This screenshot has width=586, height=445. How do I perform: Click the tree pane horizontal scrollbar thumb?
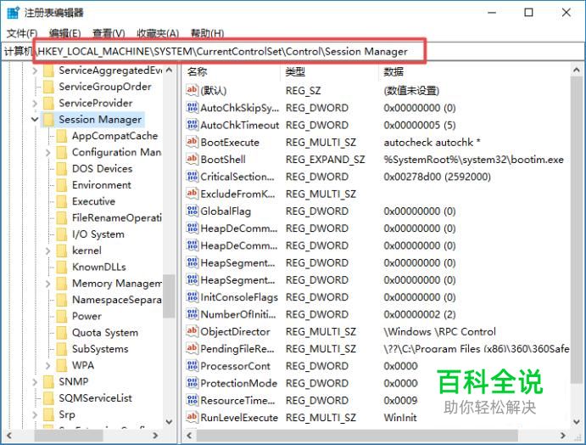click(69, 436)
